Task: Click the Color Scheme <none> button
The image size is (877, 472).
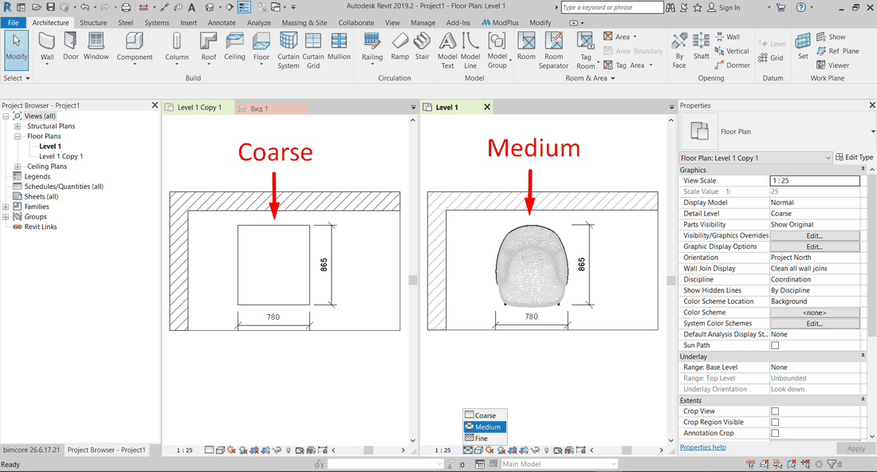Action: click(x=815, y=313)
